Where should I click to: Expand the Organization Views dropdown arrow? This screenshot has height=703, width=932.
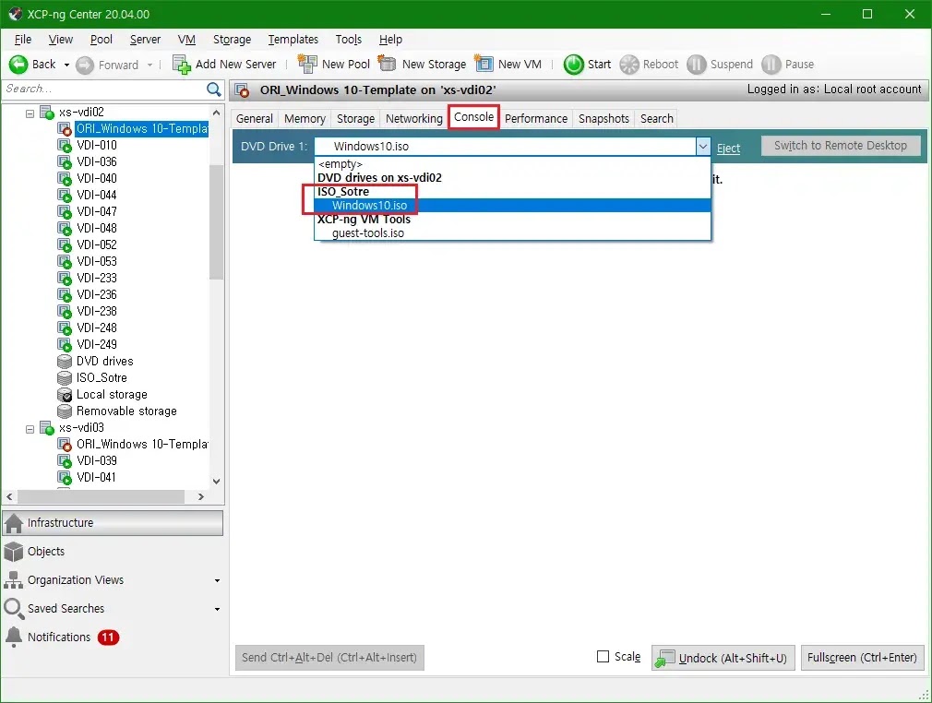point(217,580)
